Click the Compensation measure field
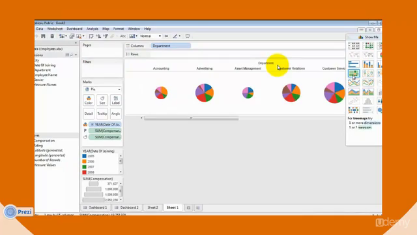 (45, 140)
